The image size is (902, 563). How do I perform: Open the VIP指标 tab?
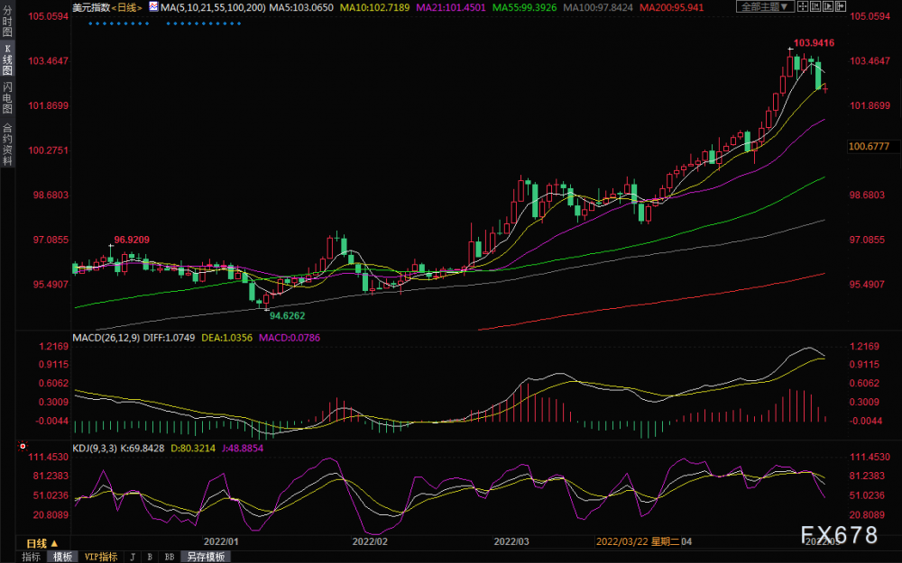click(x=101, y=557)
